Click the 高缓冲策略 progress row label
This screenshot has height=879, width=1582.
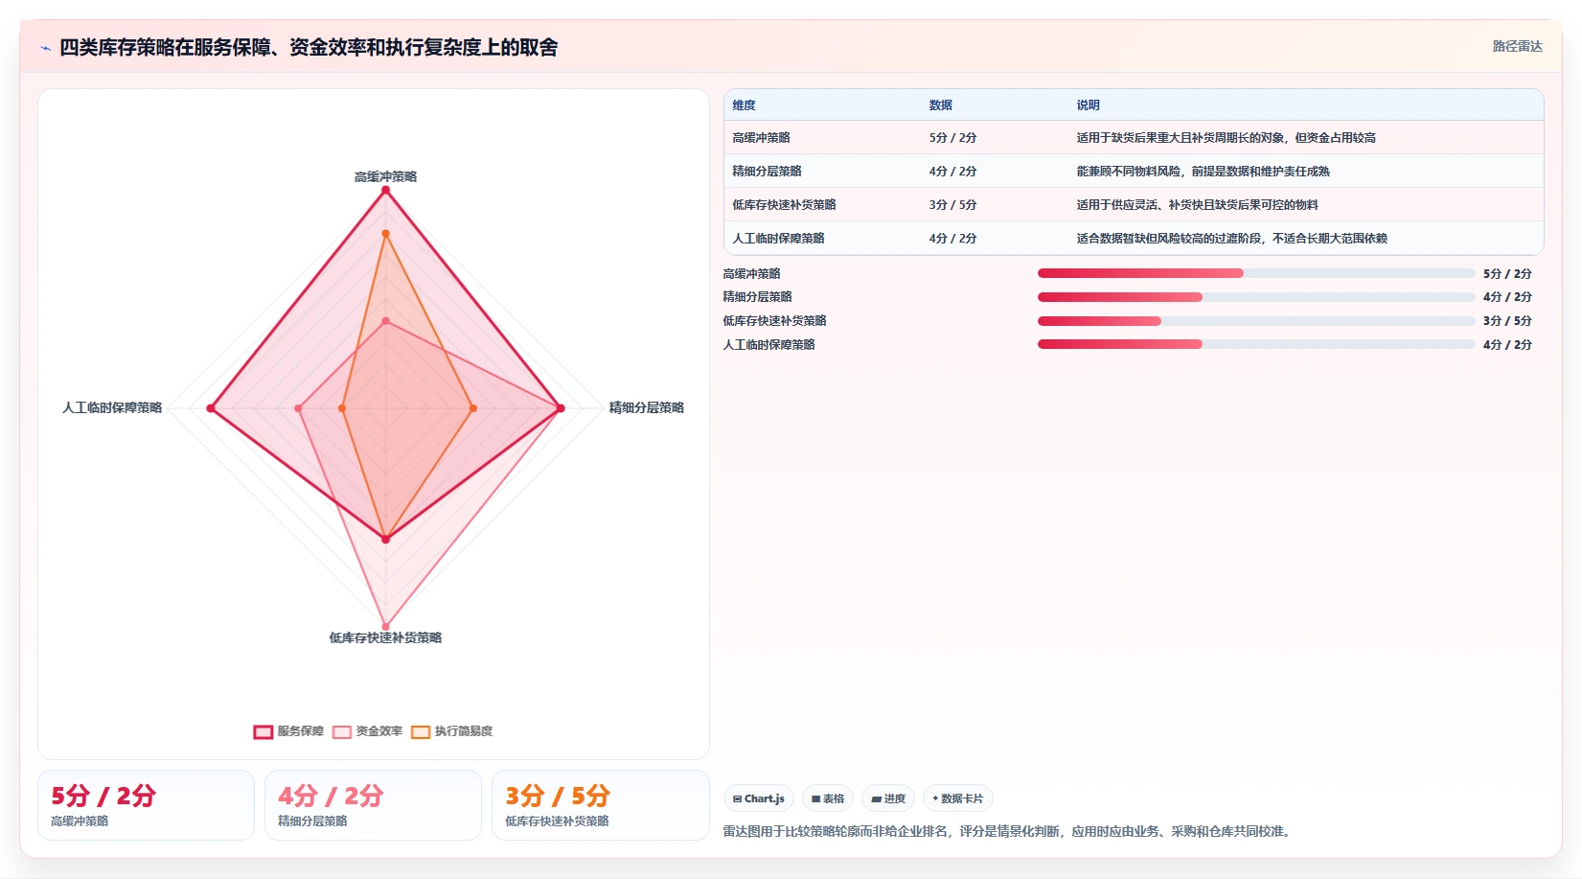coord(751,274)
